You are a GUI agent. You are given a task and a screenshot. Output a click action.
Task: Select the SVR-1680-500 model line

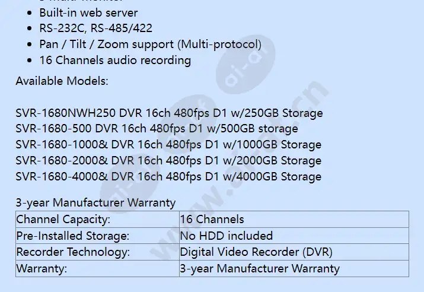tap(157, 129)
